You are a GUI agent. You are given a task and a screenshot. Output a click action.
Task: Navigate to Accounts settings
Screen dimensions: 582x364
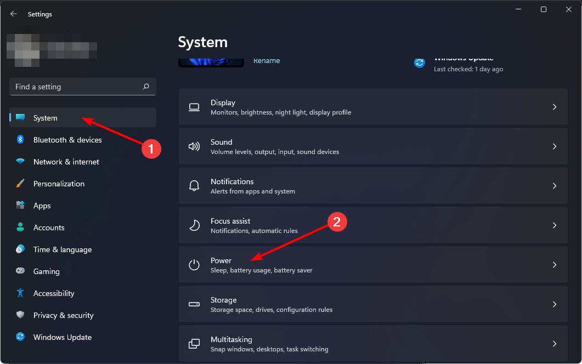[83, 227]
